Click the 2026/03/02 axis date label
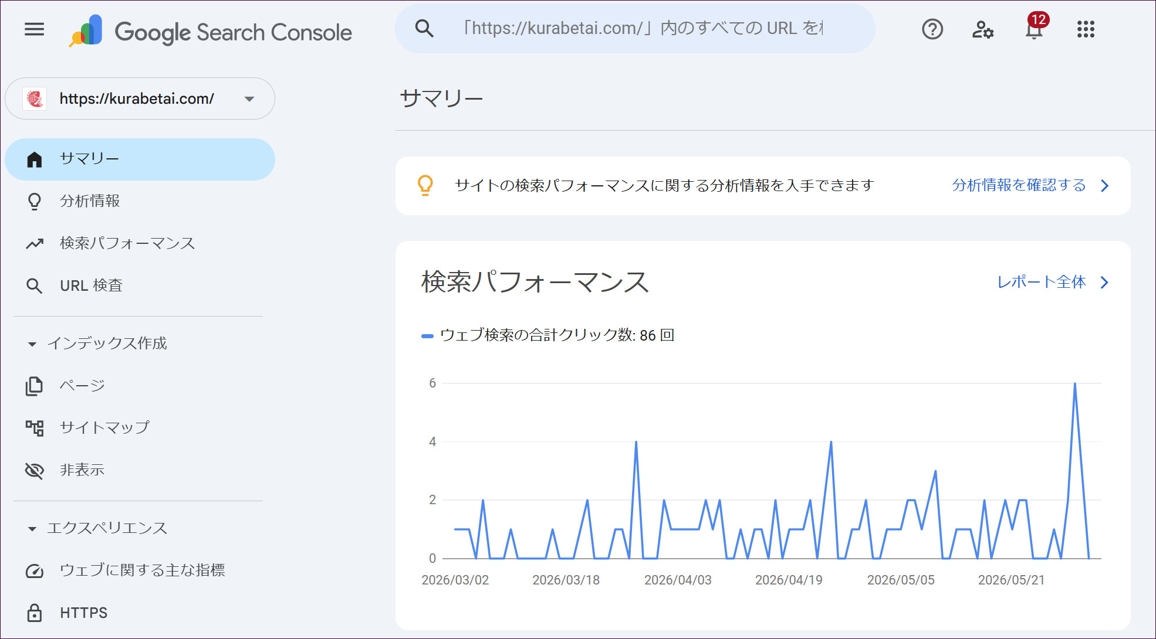The image size is (1156, 639). pyautogui.click(x=455, y=580)
